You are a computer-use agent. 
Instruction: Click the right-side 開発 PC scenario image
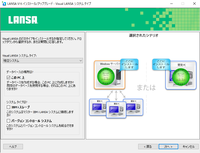click(181, 75)
